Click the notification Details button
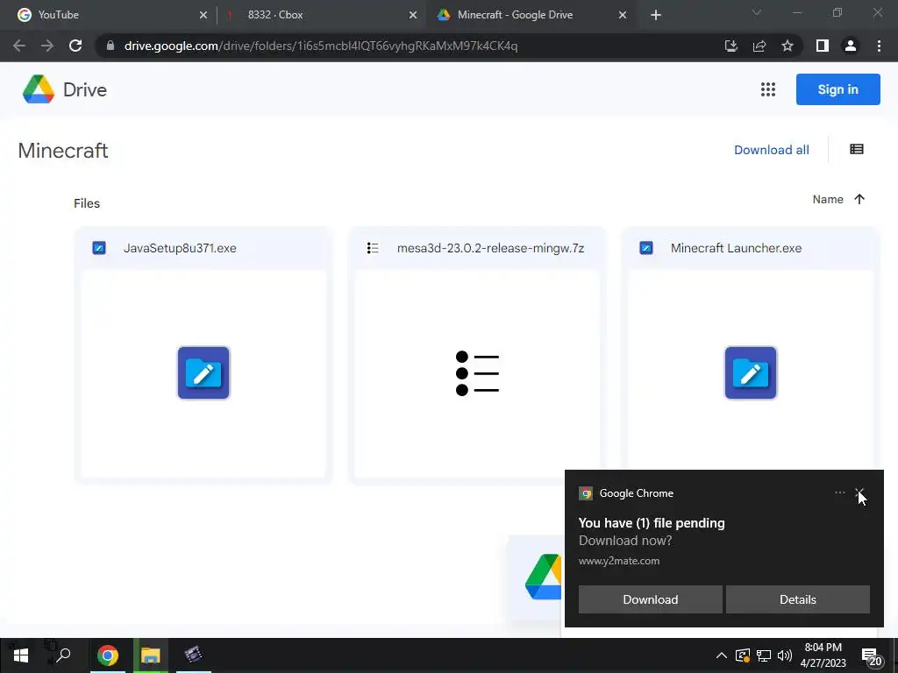898x673 pixels. pos(798,599)
